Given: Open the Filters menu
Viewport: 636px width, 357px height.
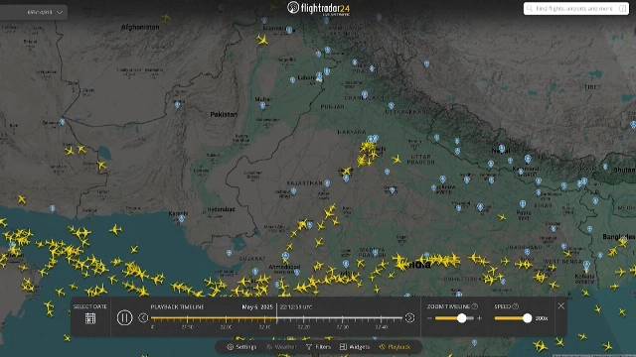Looking at the screenshot, I should pyautogui.click(x=318, y=347).
